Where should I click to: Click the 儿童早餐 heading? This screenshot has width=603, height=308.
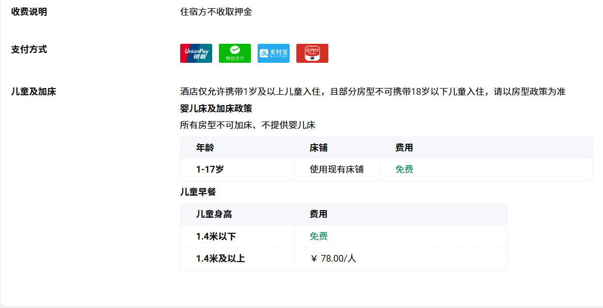(x=198, y=192)
